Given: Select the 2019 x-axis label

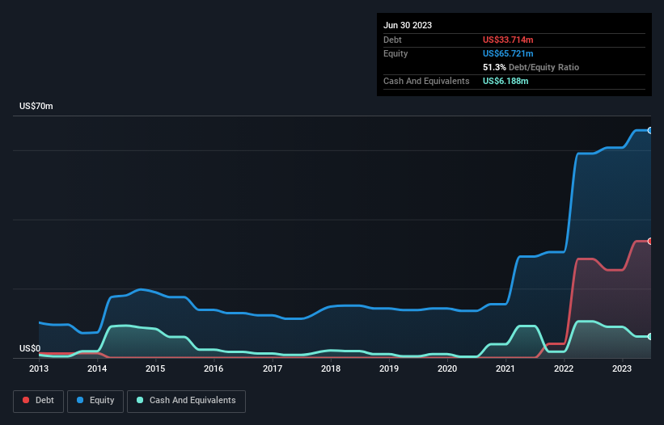Looking at the screenshot, I should [389, 368].
